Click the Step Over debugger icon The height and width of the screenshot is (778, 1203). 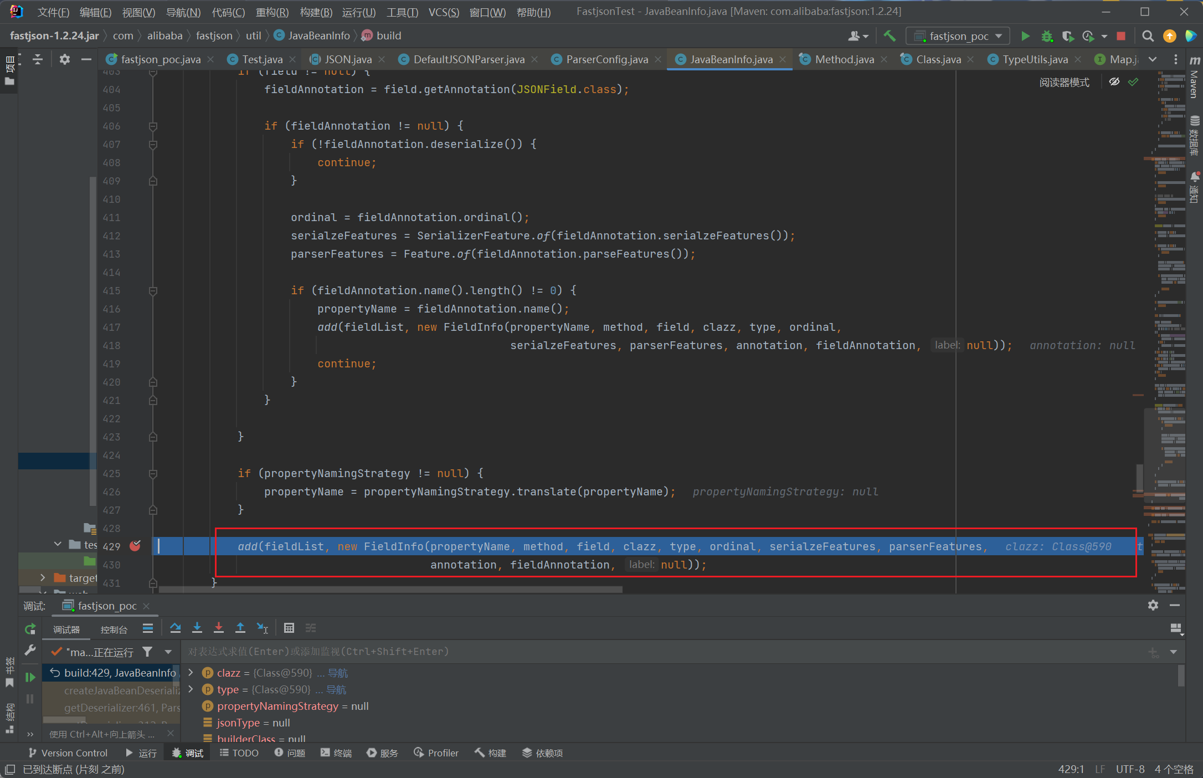176,628
